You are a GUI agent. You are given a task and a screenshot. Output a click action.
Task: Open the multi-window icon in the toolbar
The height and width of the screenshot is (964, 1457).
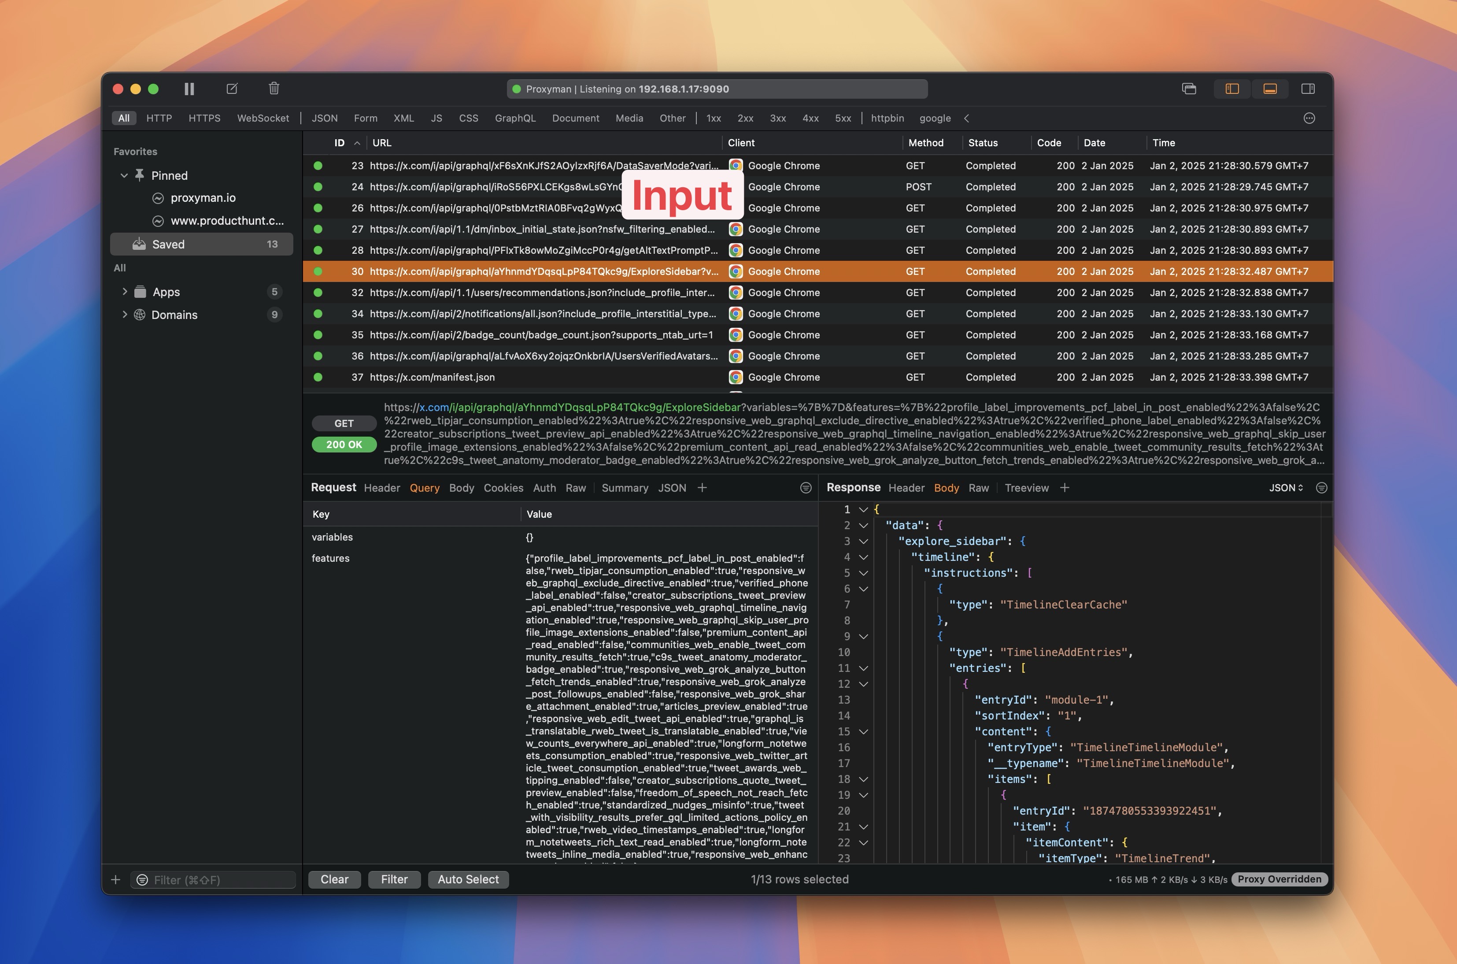1189,89
